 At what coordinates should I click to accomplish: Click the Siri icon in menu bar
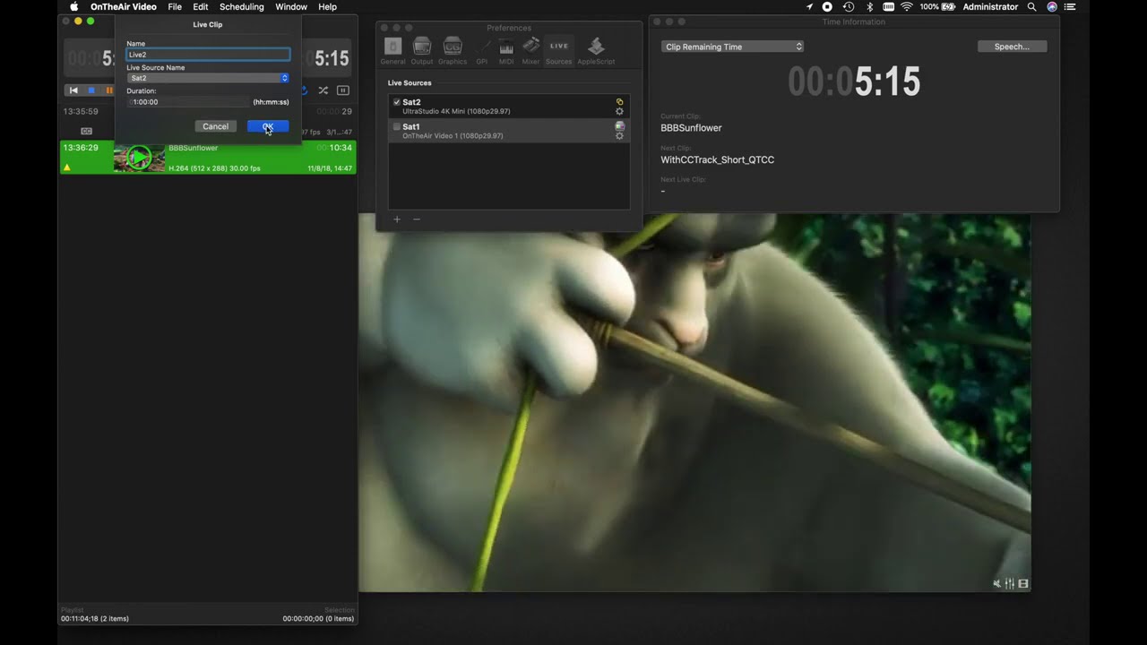(x=1052, y=7)
